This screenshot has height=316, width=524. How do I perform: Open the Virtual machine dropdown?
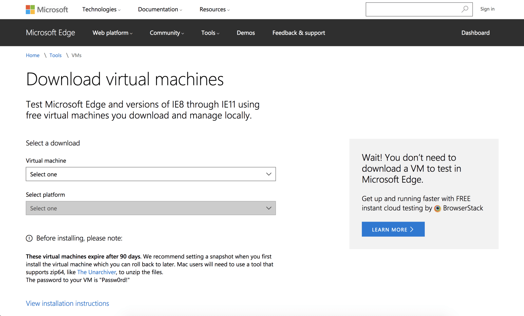[x=151, y=174]
